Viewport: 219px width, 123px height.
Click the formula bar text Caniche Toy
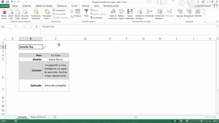48,27
